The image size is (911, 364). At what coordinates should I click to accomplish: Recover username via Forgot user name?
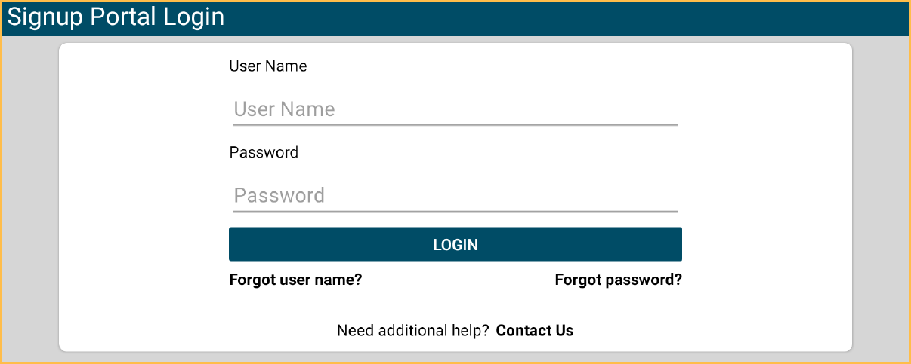295,280
